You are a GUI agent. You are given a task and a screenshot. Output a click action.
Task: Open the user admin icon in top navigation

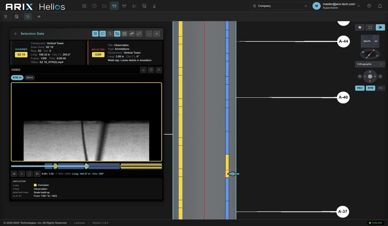click(154, 6)
